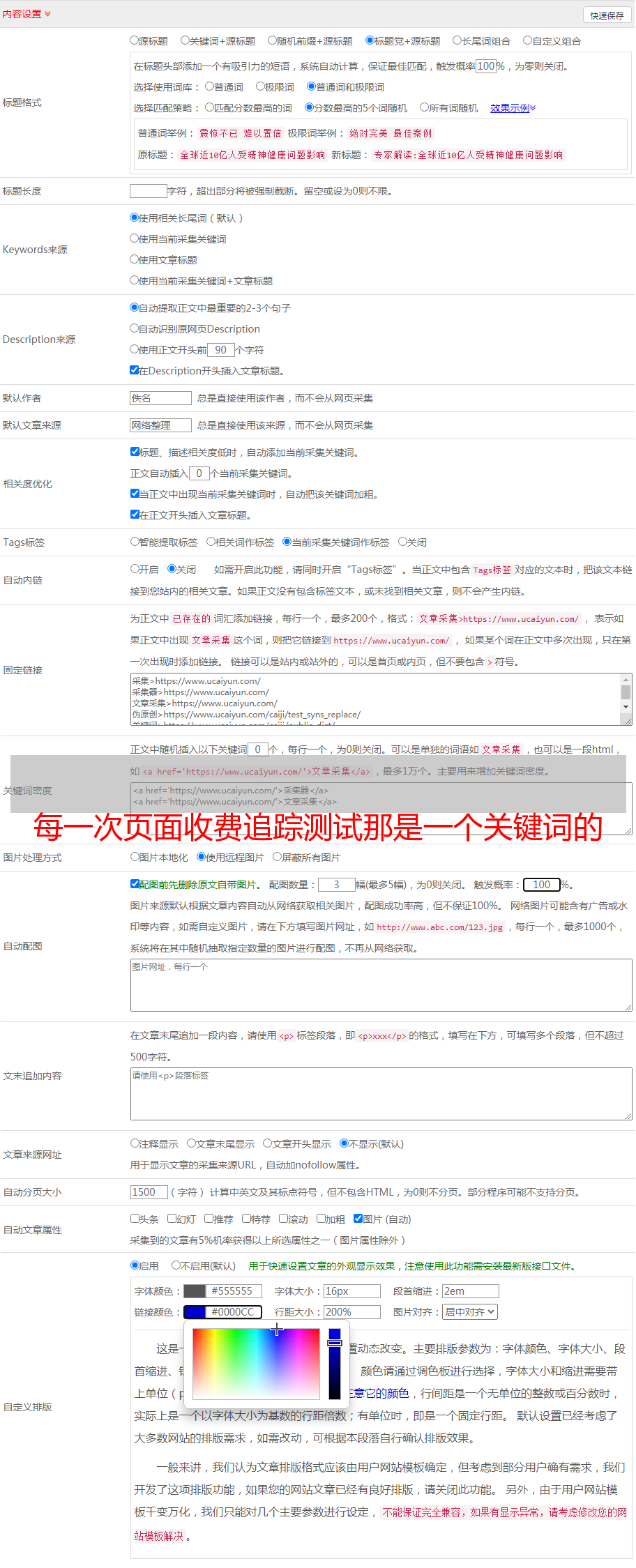The image size is (636, 1568).
Task: Turn on 自动内链 with 开启
Action: (135, 569)
